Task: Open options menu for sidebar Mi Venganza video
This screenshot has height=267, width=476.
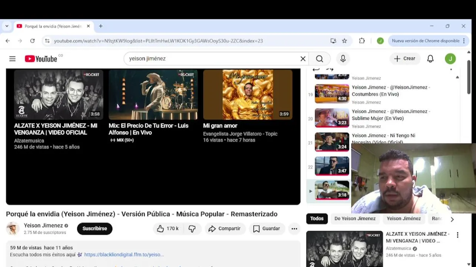Action: coord(457,235)
